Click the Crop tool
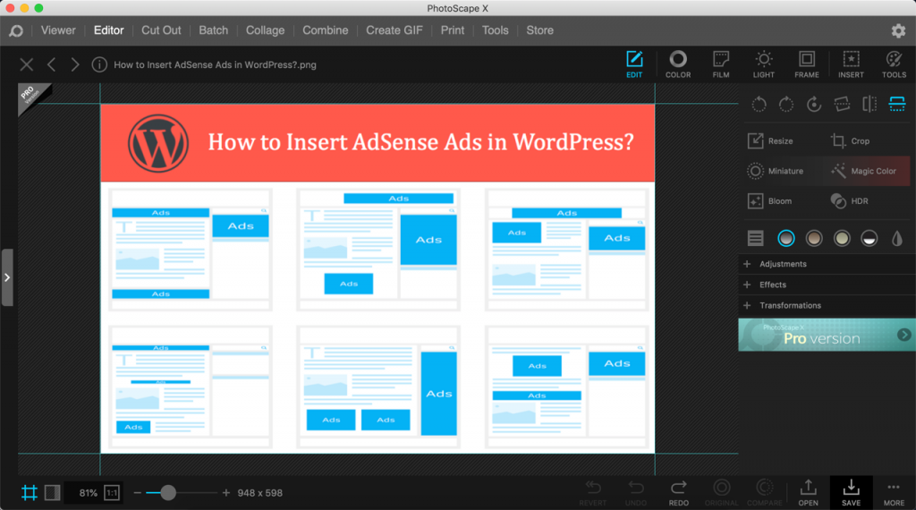The image size is (916, 510). (x=850, y=141)
